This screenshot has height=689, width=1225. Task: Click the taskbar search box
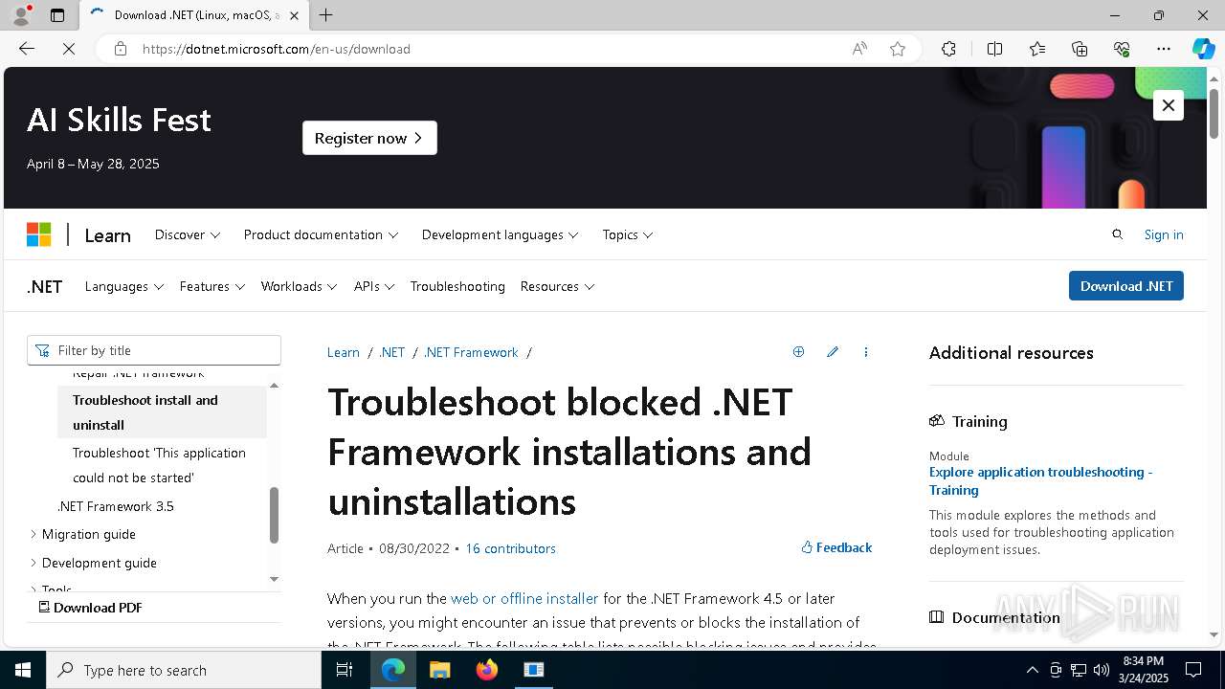pos(184,670)
